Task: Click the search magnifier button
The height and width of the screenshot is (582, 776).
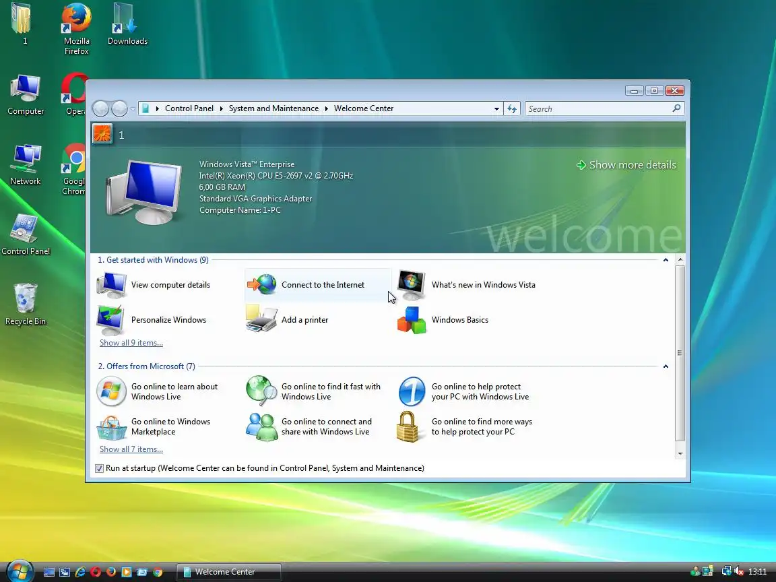Action: (676, 108)
